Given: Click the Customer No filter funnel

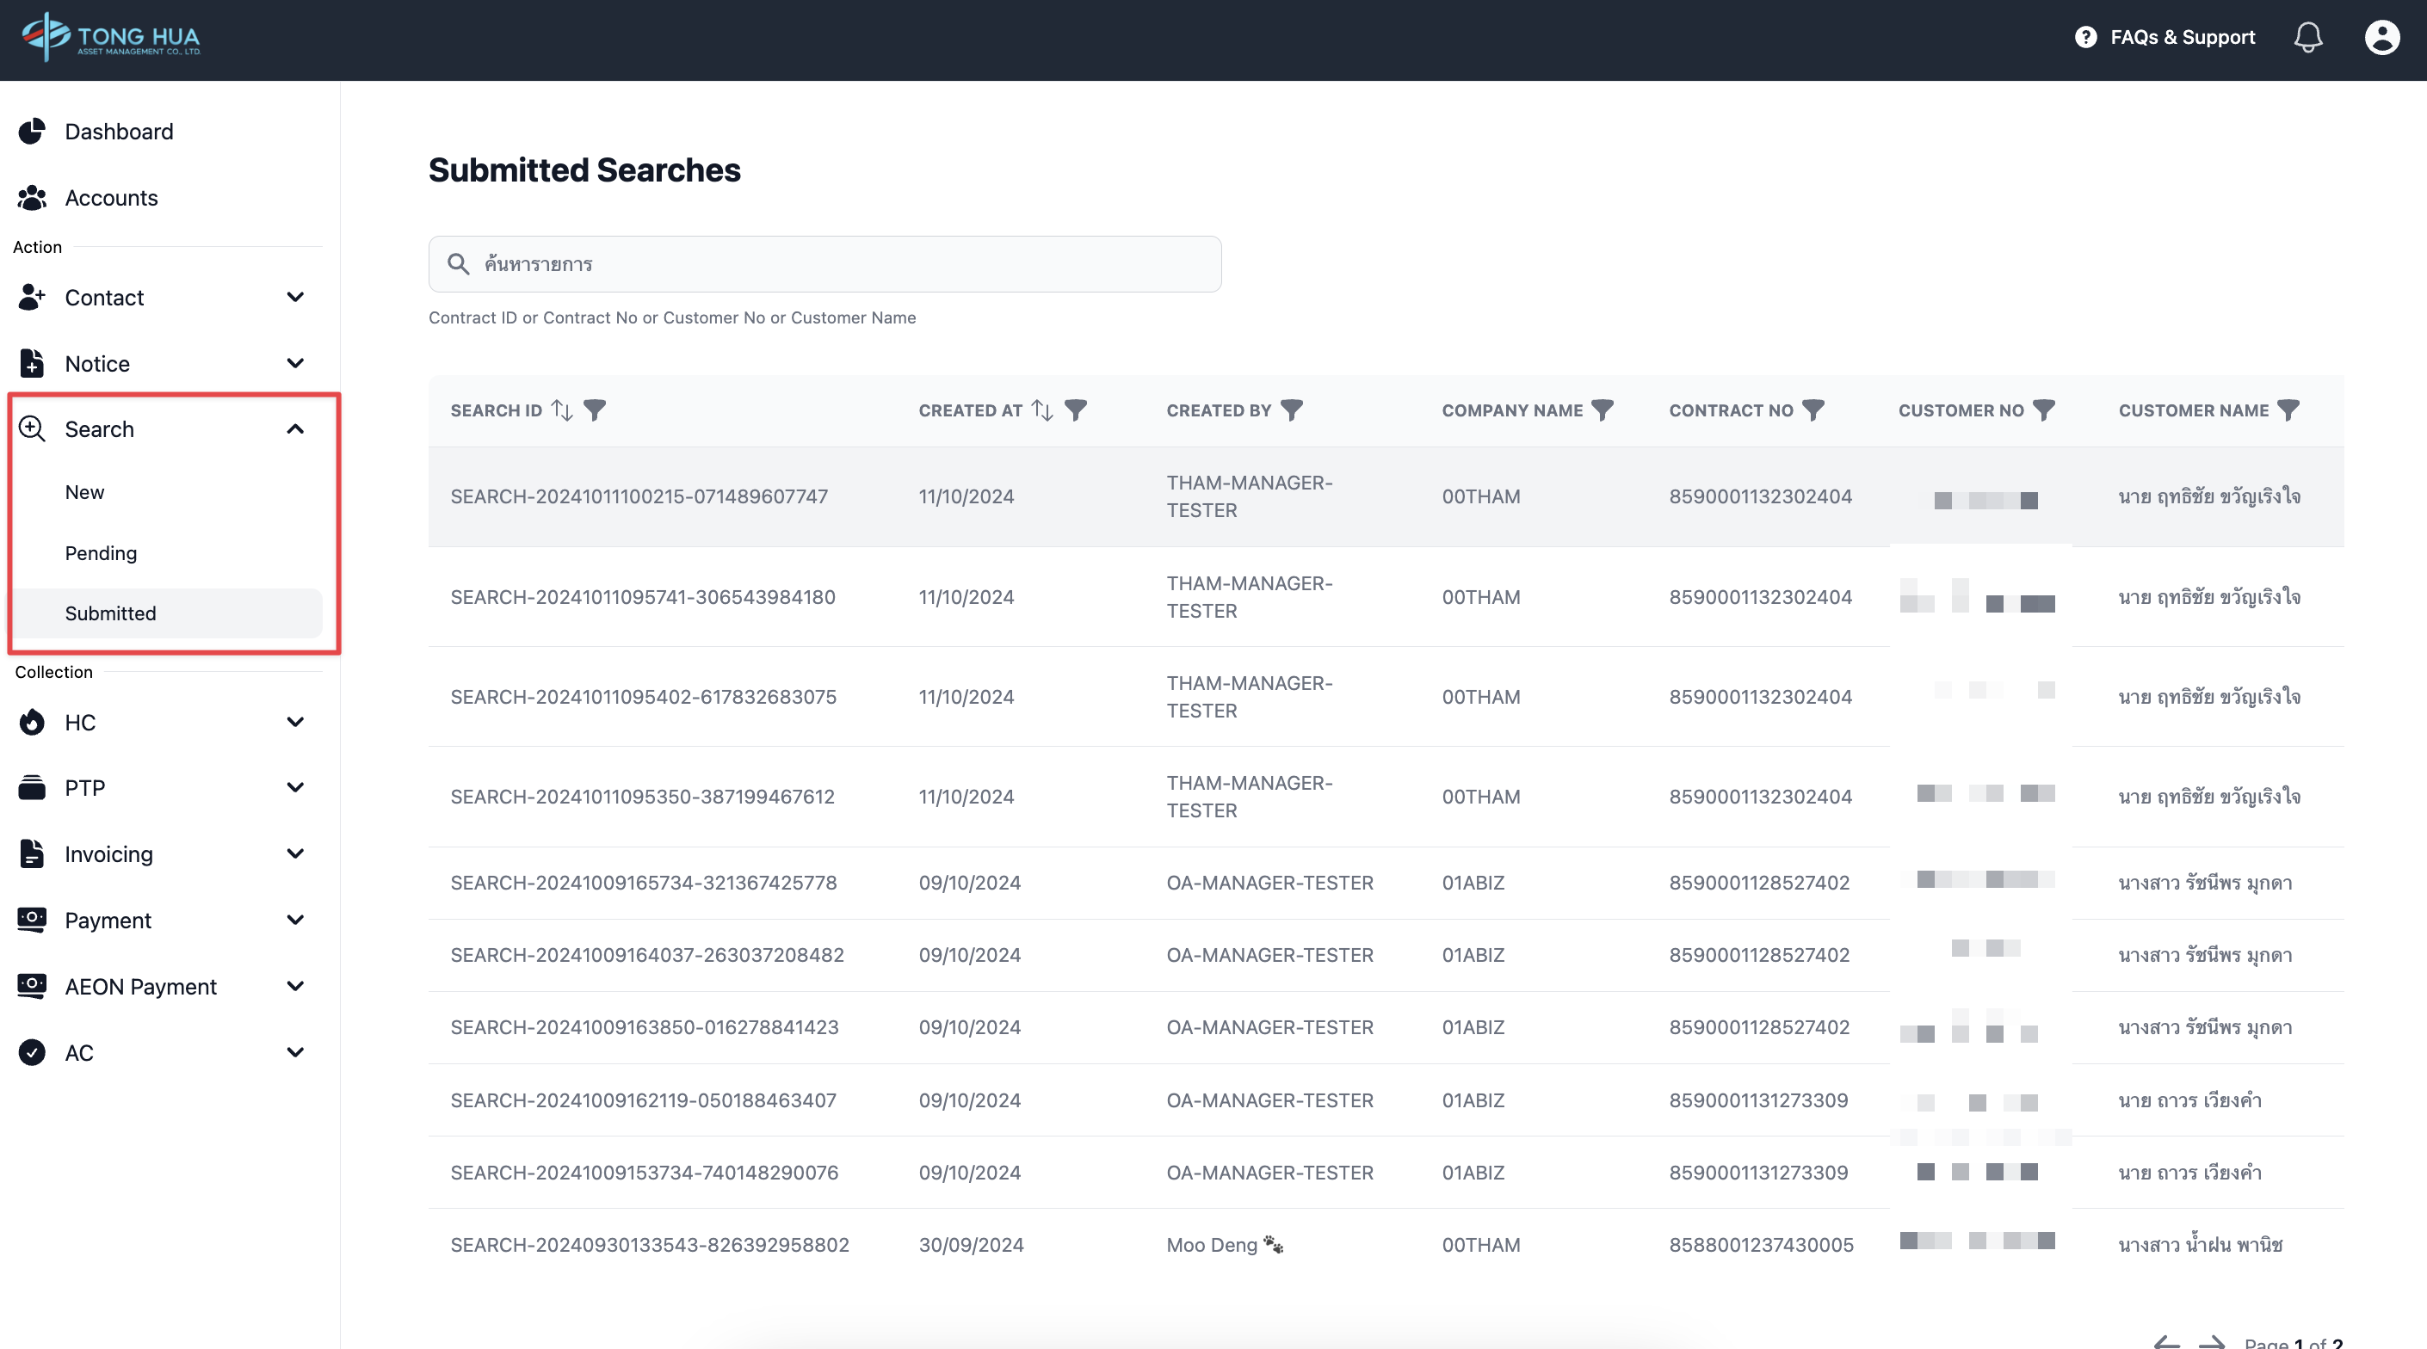Looking at the screenshot, I should point(2042,410).
